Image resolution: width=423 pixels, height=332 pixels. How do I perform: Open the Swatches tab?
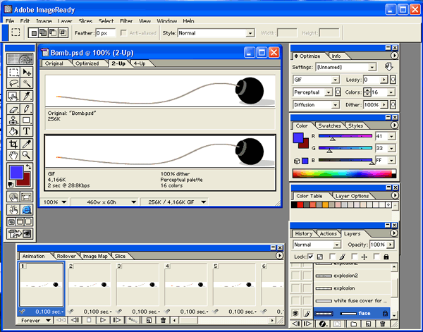(x=329, y=125)
